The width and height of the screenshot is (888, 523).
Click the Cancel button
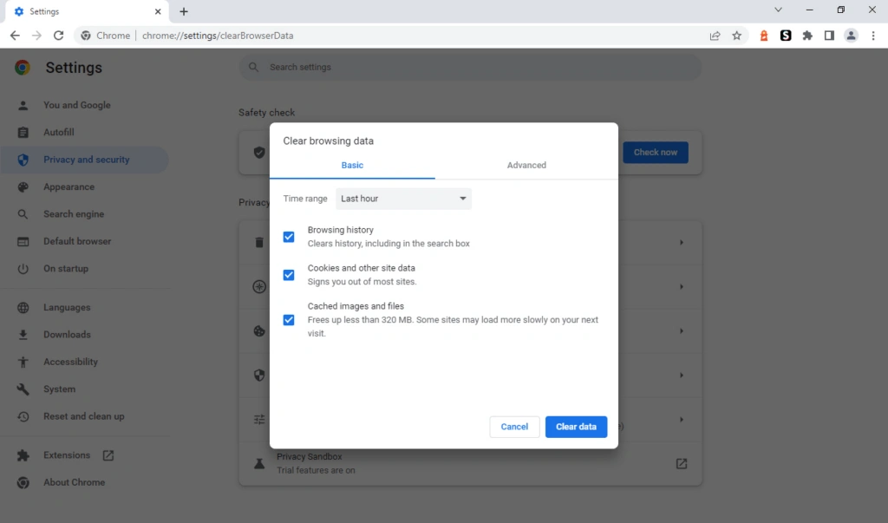pyautogui.click(x=514, y=427)
